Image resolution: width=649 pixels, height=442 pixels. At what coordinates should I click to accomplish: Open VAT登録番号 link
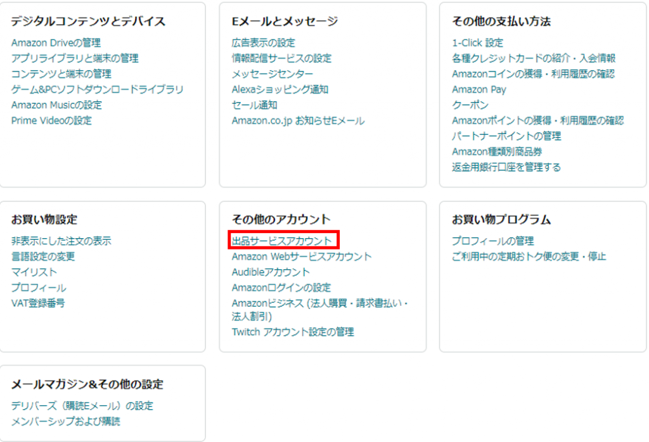(x=38, y=303)
